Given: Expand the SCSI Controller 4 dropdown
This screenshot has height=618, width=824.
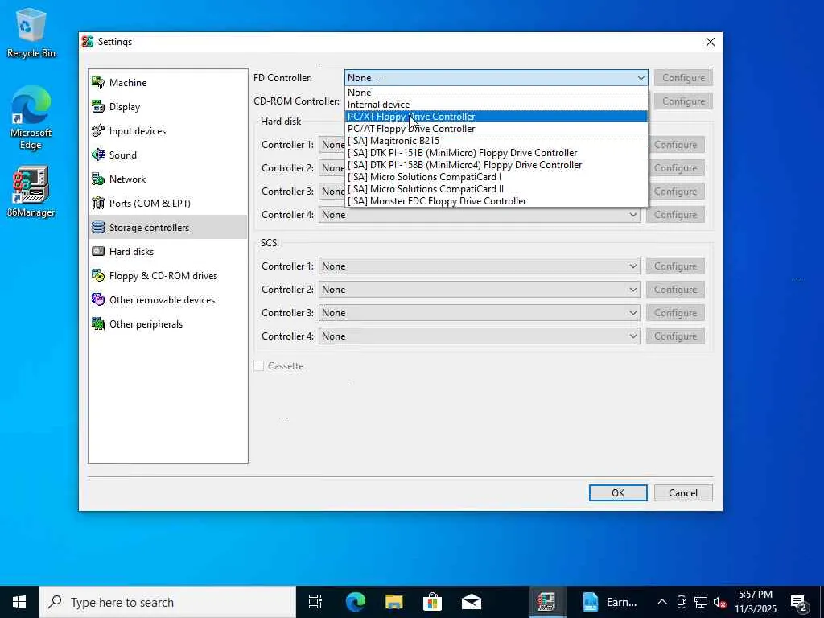Looking at the screenshot, I should coord(480,336).
